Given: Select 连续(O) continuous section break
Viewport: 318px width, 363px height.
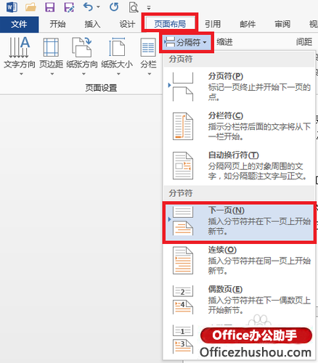Looking at the screenshot, I should click(239, 261).
